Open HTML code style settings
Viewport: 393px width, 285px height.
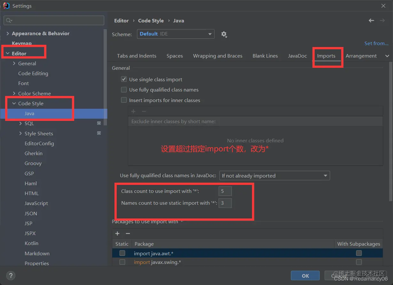coord(32,193)
